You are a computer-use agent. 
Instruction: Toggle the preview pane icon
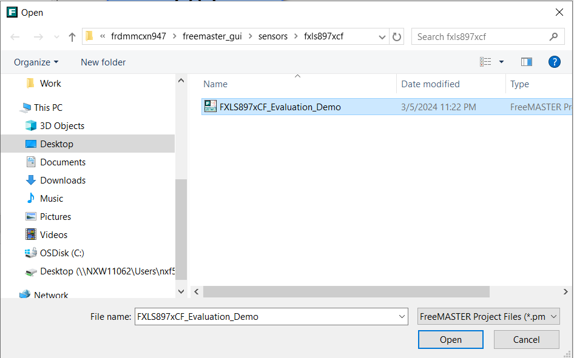[x=527, y=62]
